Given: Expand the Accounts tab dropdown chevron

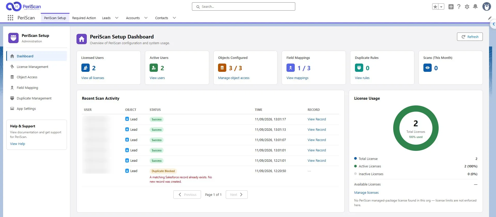Looking at the screenshot, I should point(146,18).
